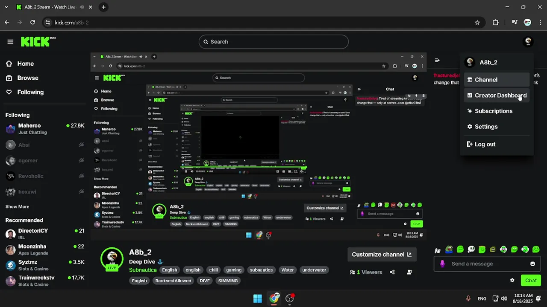The height and width of the screenshot is (307, 547).
Task: Open recommended channel DirectorICY
Action: pyautogui.click(x=45, y=234)
